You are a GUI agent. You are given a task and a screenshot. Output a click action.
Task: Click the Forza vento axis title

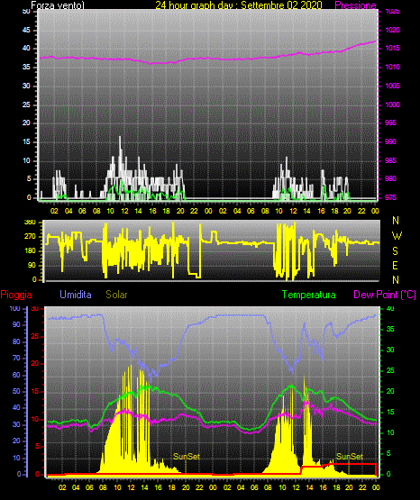tap(58, 5)
